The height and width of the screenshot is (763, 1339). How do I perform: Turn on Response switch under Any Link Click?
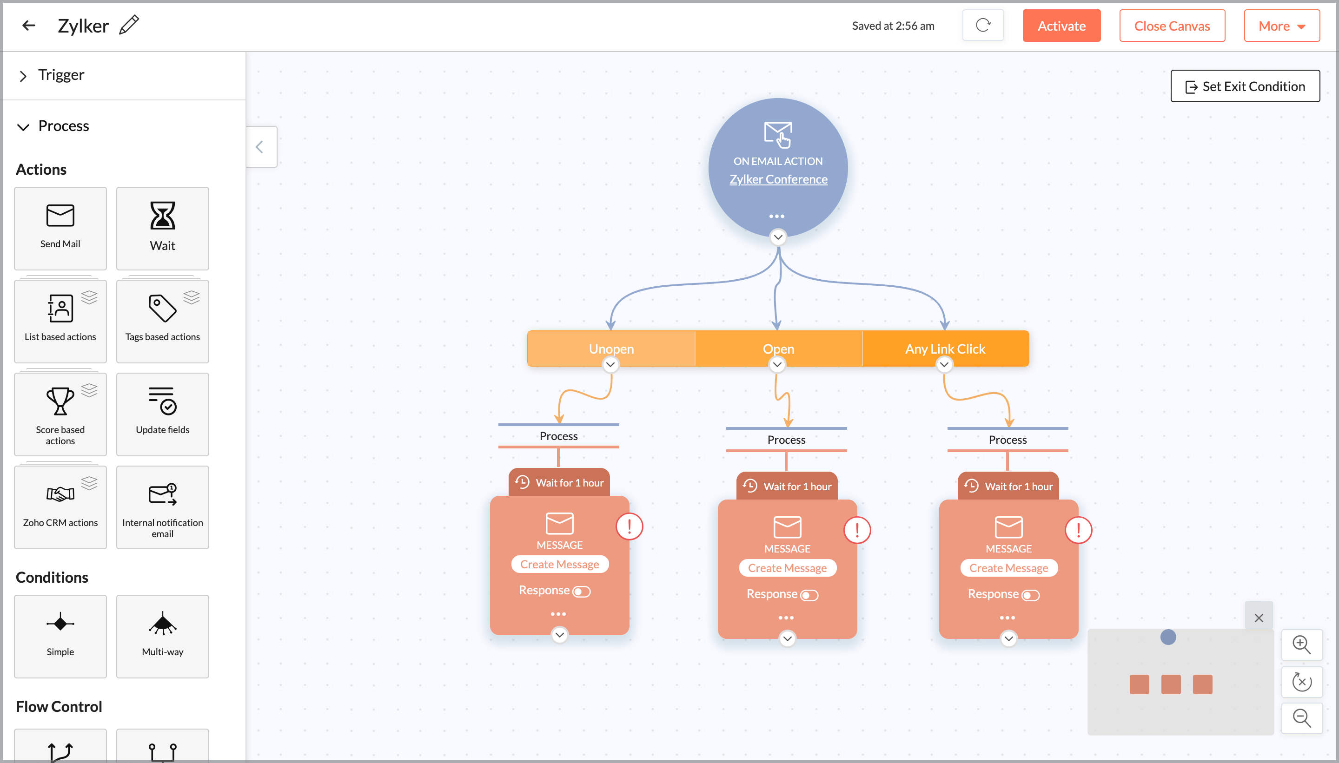[x=1030, y=595]
